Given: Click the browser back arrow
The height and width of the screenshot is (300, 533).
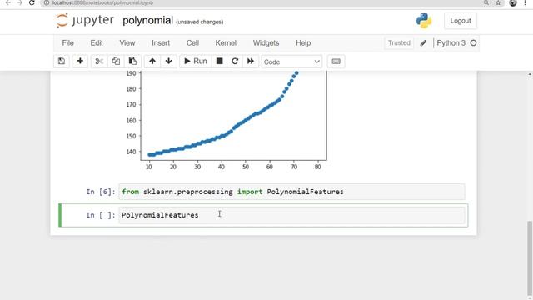Looking at the screenshot, I should tap(7, 2).
